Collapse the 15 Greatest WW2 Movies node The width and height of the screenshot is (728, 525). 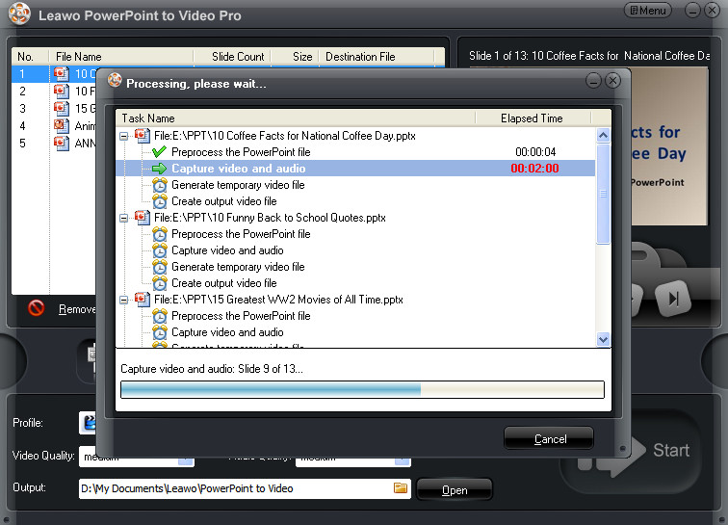tap(124, 300)
